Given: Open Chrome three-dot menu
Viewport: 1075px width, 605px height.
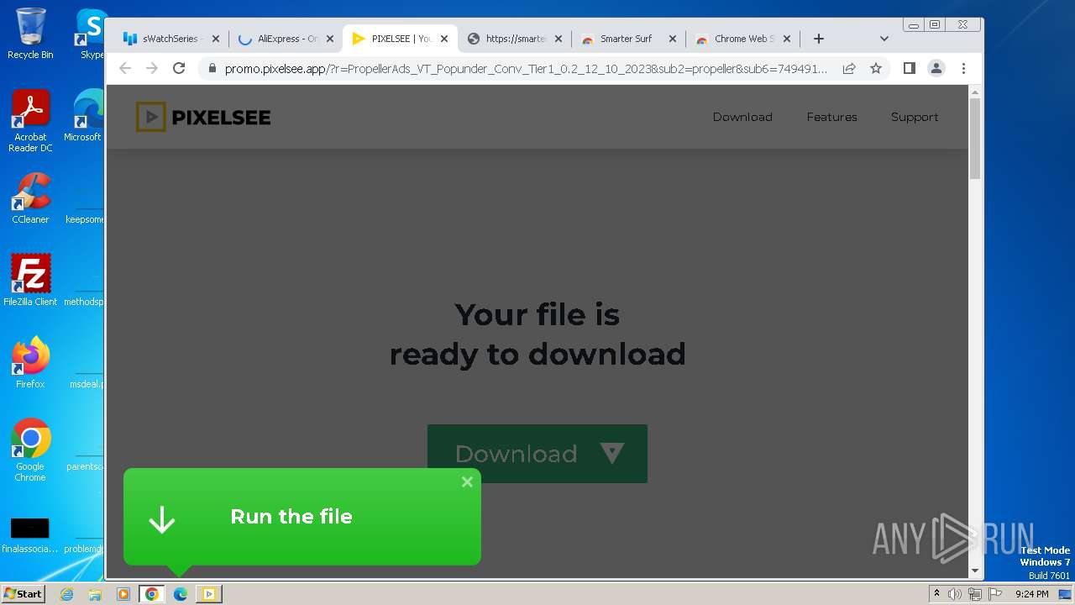Looking at the screenshot, I should pyautogui.click(x=963, y=68).
